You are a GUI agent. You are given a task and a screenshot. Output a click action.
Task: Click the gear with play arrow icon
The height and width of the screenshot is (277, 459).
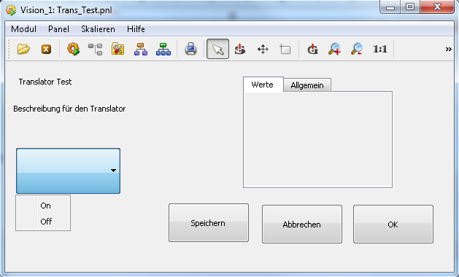(x=73, y=49)
